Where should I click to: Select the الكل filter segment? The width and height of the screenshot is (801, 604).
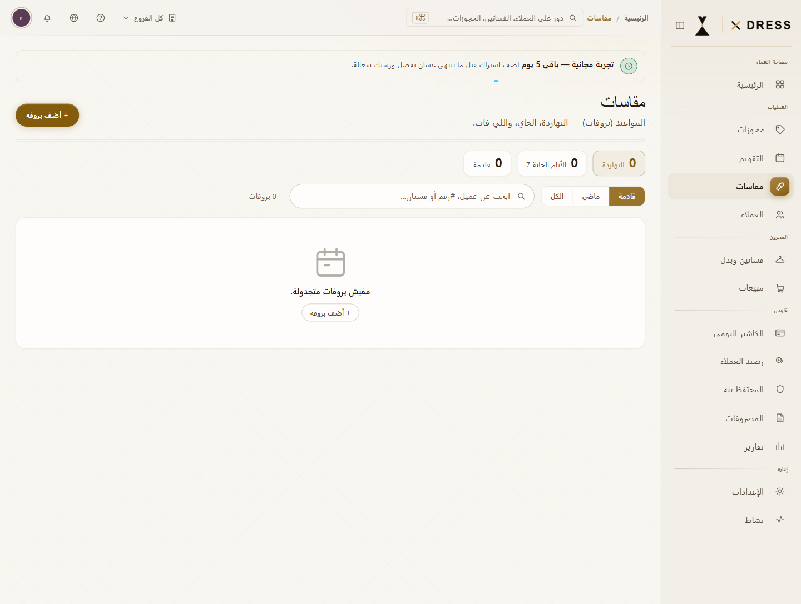pos(557,196)
